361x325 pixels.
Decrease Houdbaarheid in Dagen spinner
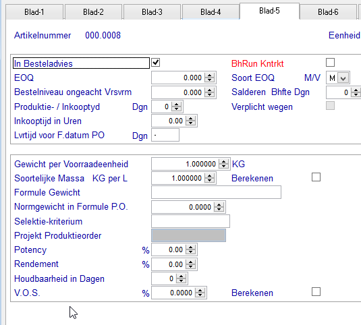click(181, 281)
